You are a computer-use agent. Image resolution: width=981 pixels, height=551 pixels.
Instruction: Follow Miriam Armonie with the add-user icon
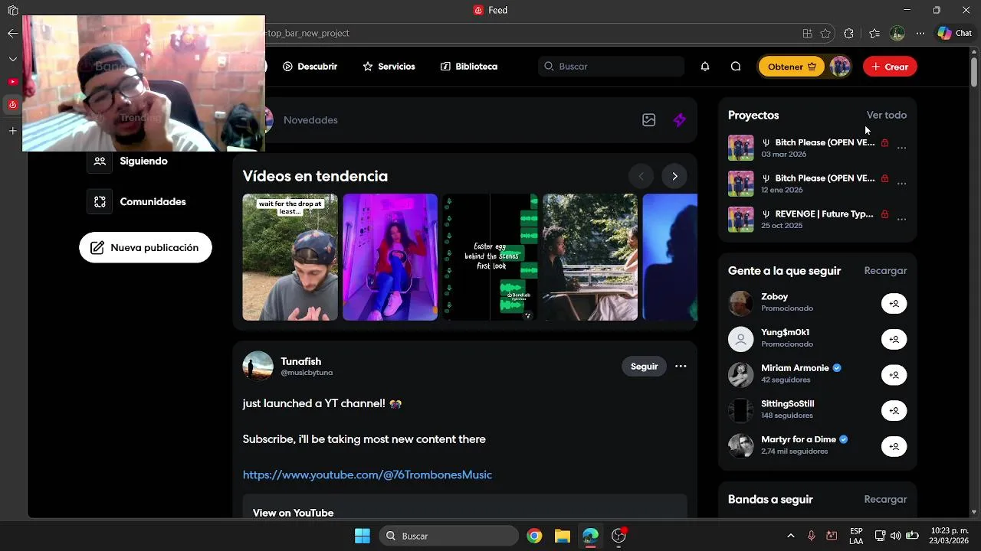pos(894,375)
